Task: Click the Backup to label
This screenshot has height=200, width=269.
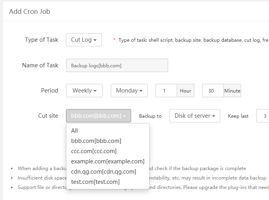Action: [x=150, y=116]
